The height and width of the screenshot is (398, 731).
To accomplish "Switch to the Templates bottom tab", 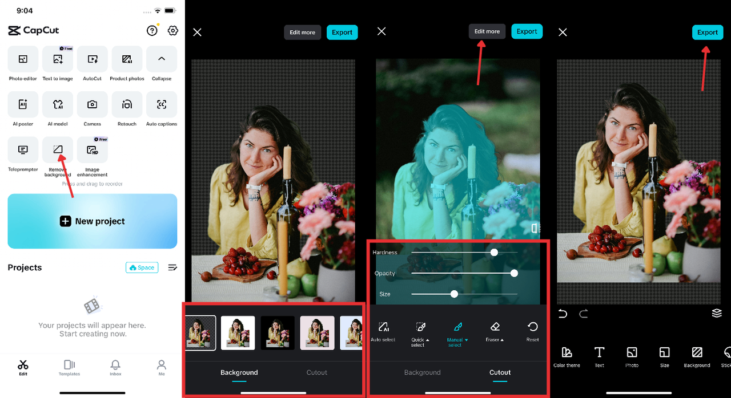I will 69,368.
